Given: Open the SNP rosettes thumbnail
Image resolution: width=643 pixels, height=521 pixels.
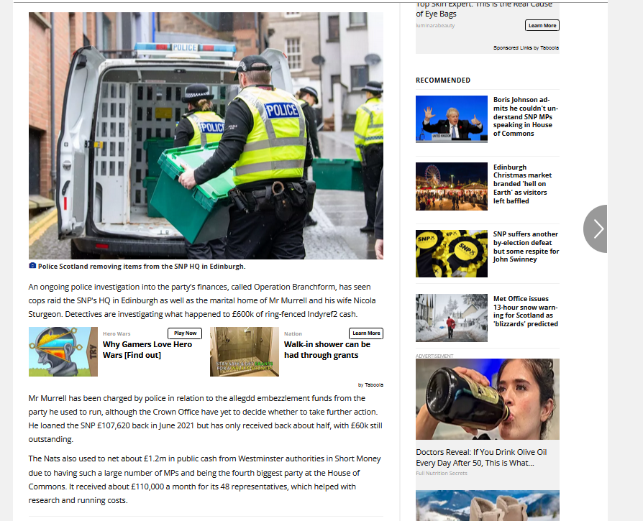Looking at the screenshot, I should point(452,254).
